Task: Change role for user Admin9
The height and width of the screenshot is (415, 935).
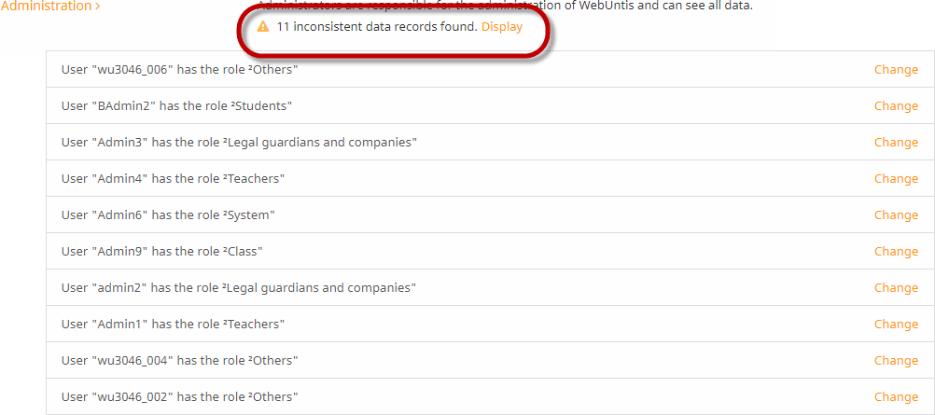Action: pyautogui.click(x=896, y=252)
